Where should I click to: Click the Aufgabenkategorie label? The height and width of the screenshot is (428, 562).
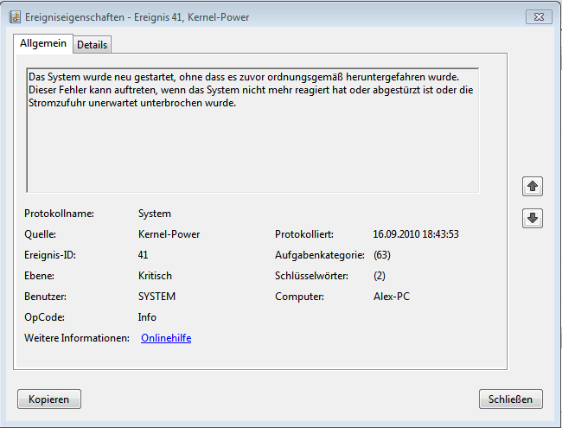click(320, 255)
